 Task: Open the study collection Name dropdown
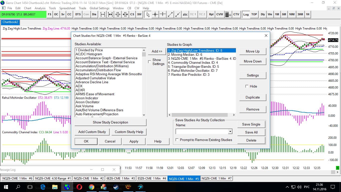point(230,131)
